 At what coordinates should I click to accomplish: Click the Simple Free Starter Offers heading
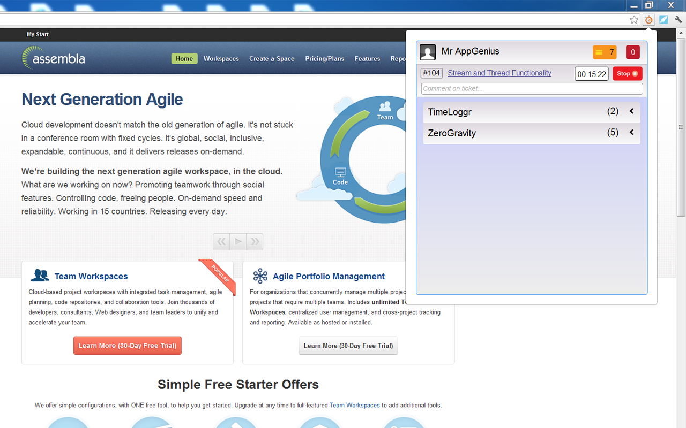point(238,385)
